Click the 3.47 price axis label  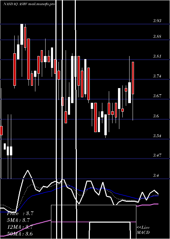(x=157, y=155)
